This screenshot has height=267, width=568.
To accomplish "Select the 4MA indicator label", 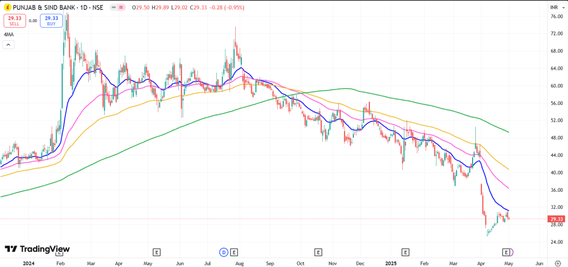I will (x=8, y=35).
